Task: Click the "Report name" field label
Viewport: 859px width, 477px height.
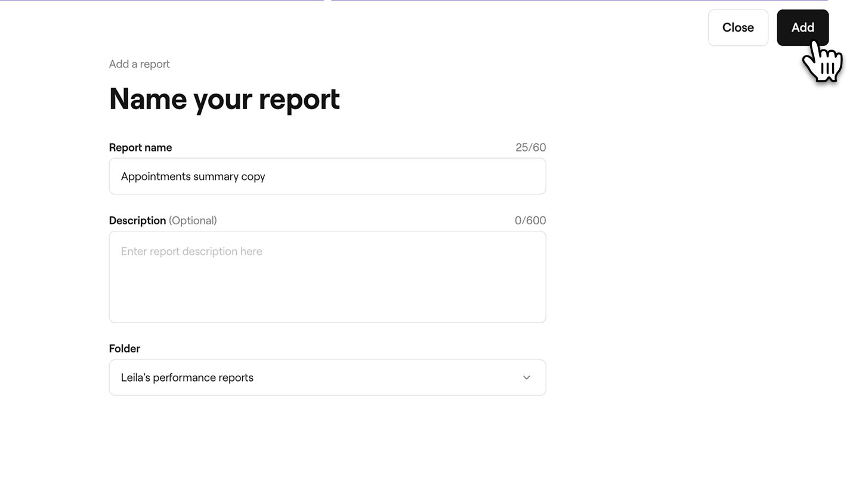Action: click(x=140, y=147)
